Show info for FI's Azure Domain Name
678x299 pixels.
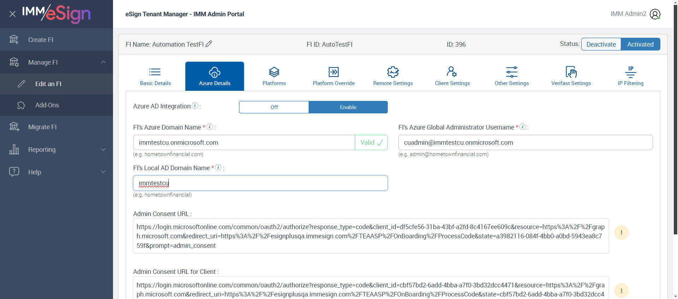click(x=210, y=127)
